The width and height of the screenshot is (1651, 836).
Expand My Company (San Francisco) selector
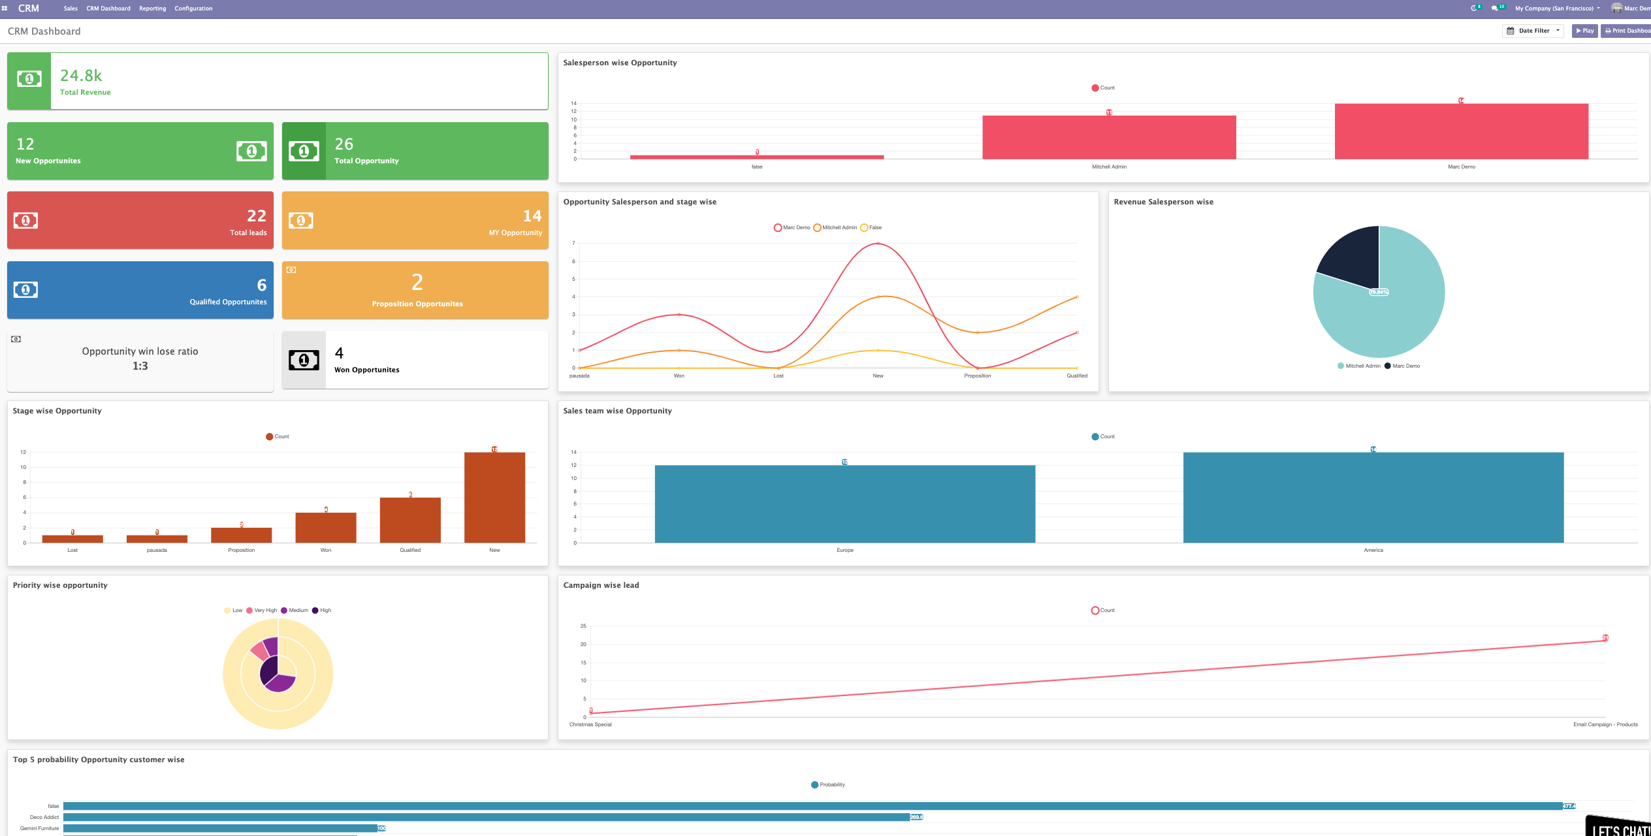pyautogui.click(x=1558, y=8)
